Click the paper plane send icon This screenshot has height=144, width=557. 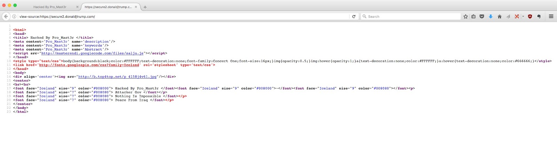pyautogui.click(x=508, y=16)
